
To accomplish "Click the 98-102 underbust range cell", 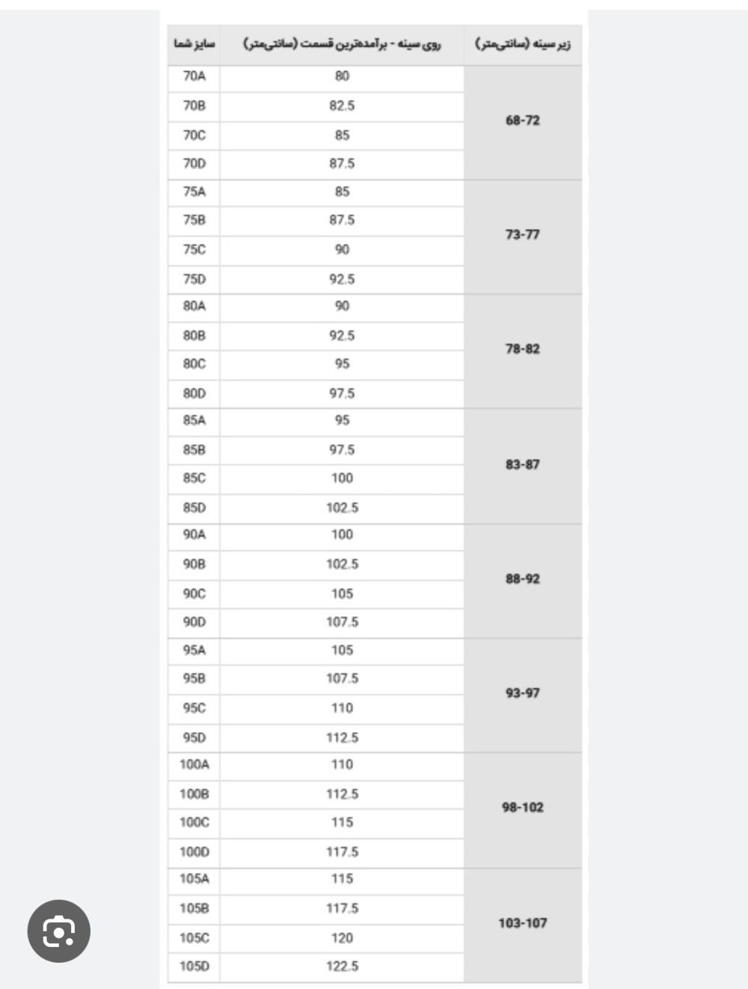I will pos(522,809).
